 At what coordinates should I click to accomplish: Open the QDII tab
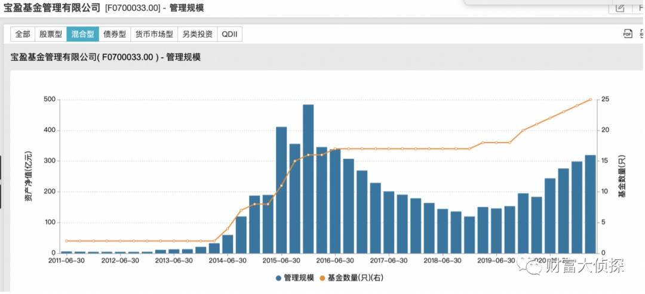coord(229,34)
